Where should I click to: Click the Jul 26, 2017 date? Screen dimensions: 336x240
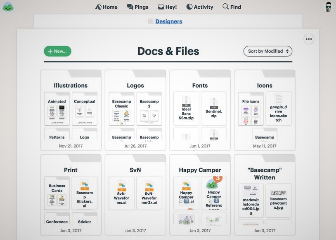click(x=135, y=146)
